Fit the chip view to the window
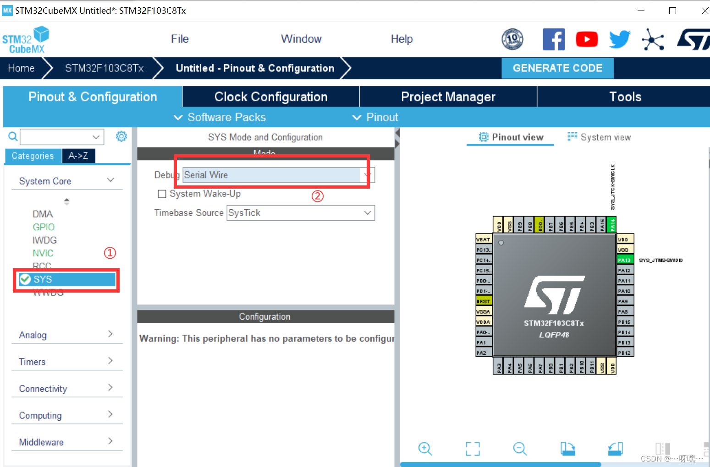Viewport: 710px width, 467px height. [473, 449]
